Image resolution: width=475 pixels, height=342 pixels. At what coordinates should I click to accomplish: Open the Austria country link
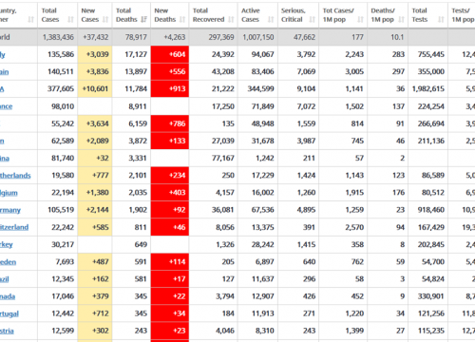7,331
